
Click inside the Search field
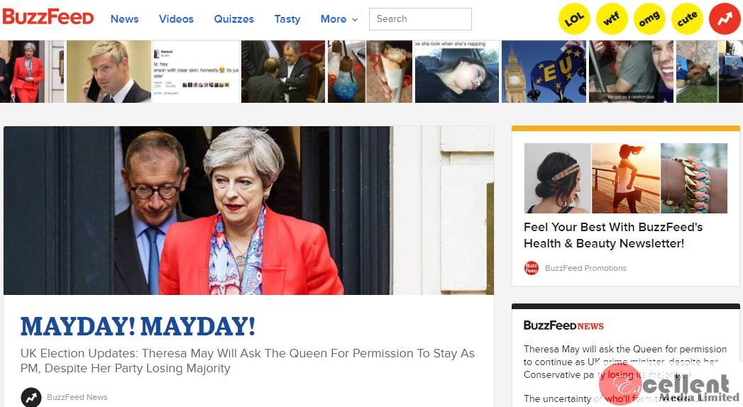click(420, 19)
